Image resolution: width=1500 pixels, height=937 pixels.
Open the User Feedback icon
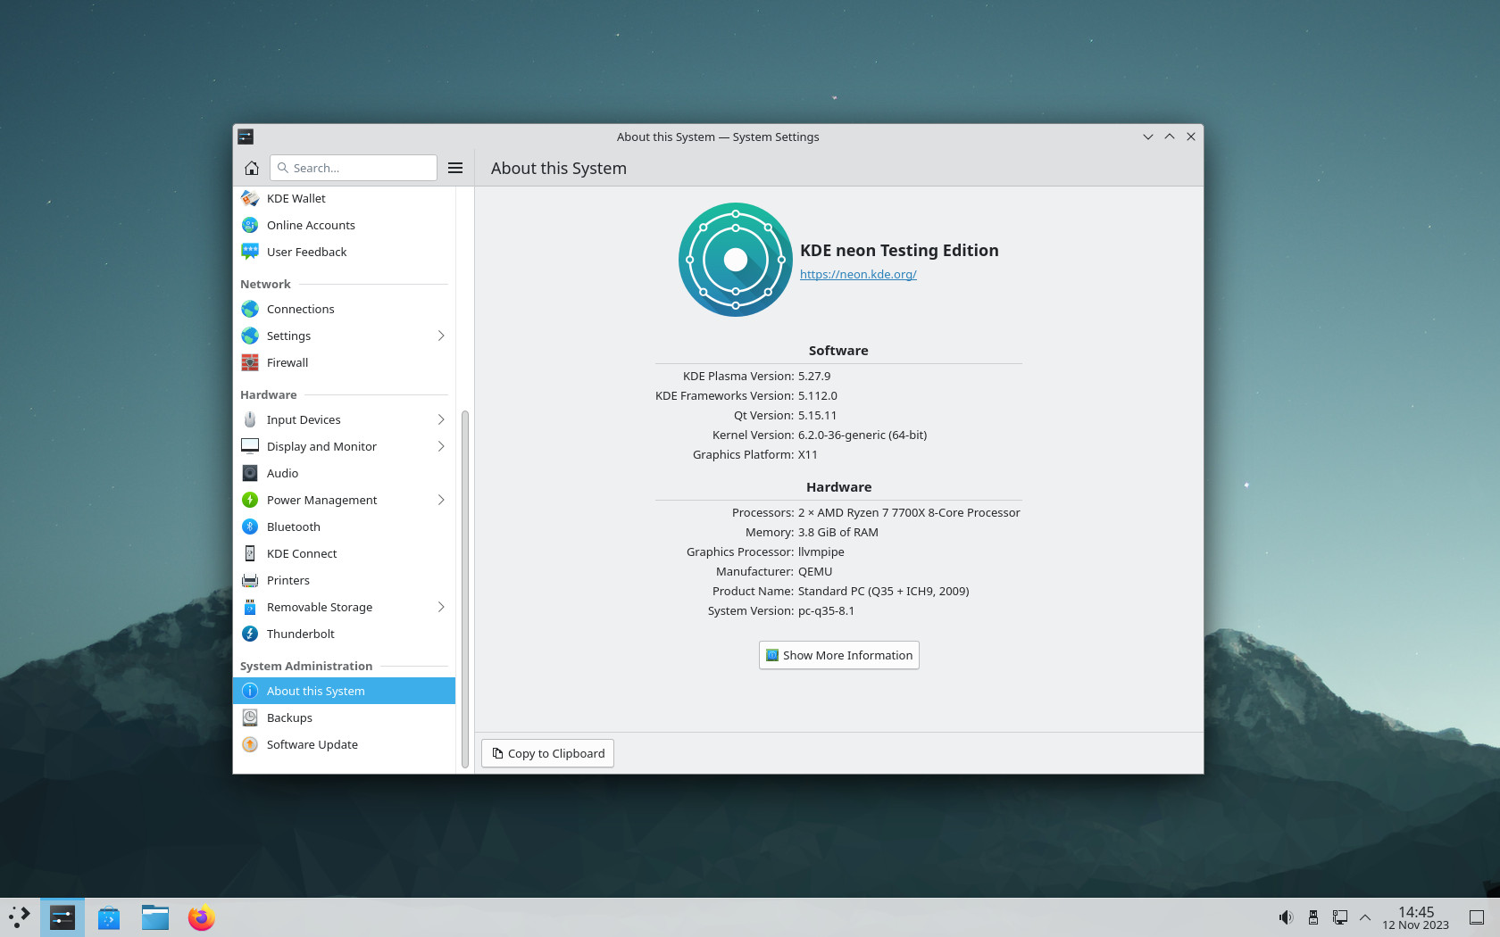coord(250,252)
